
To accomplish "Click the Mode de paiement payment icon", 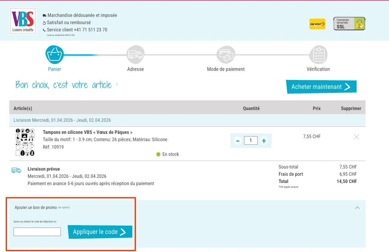I will [x=226, y=55].
